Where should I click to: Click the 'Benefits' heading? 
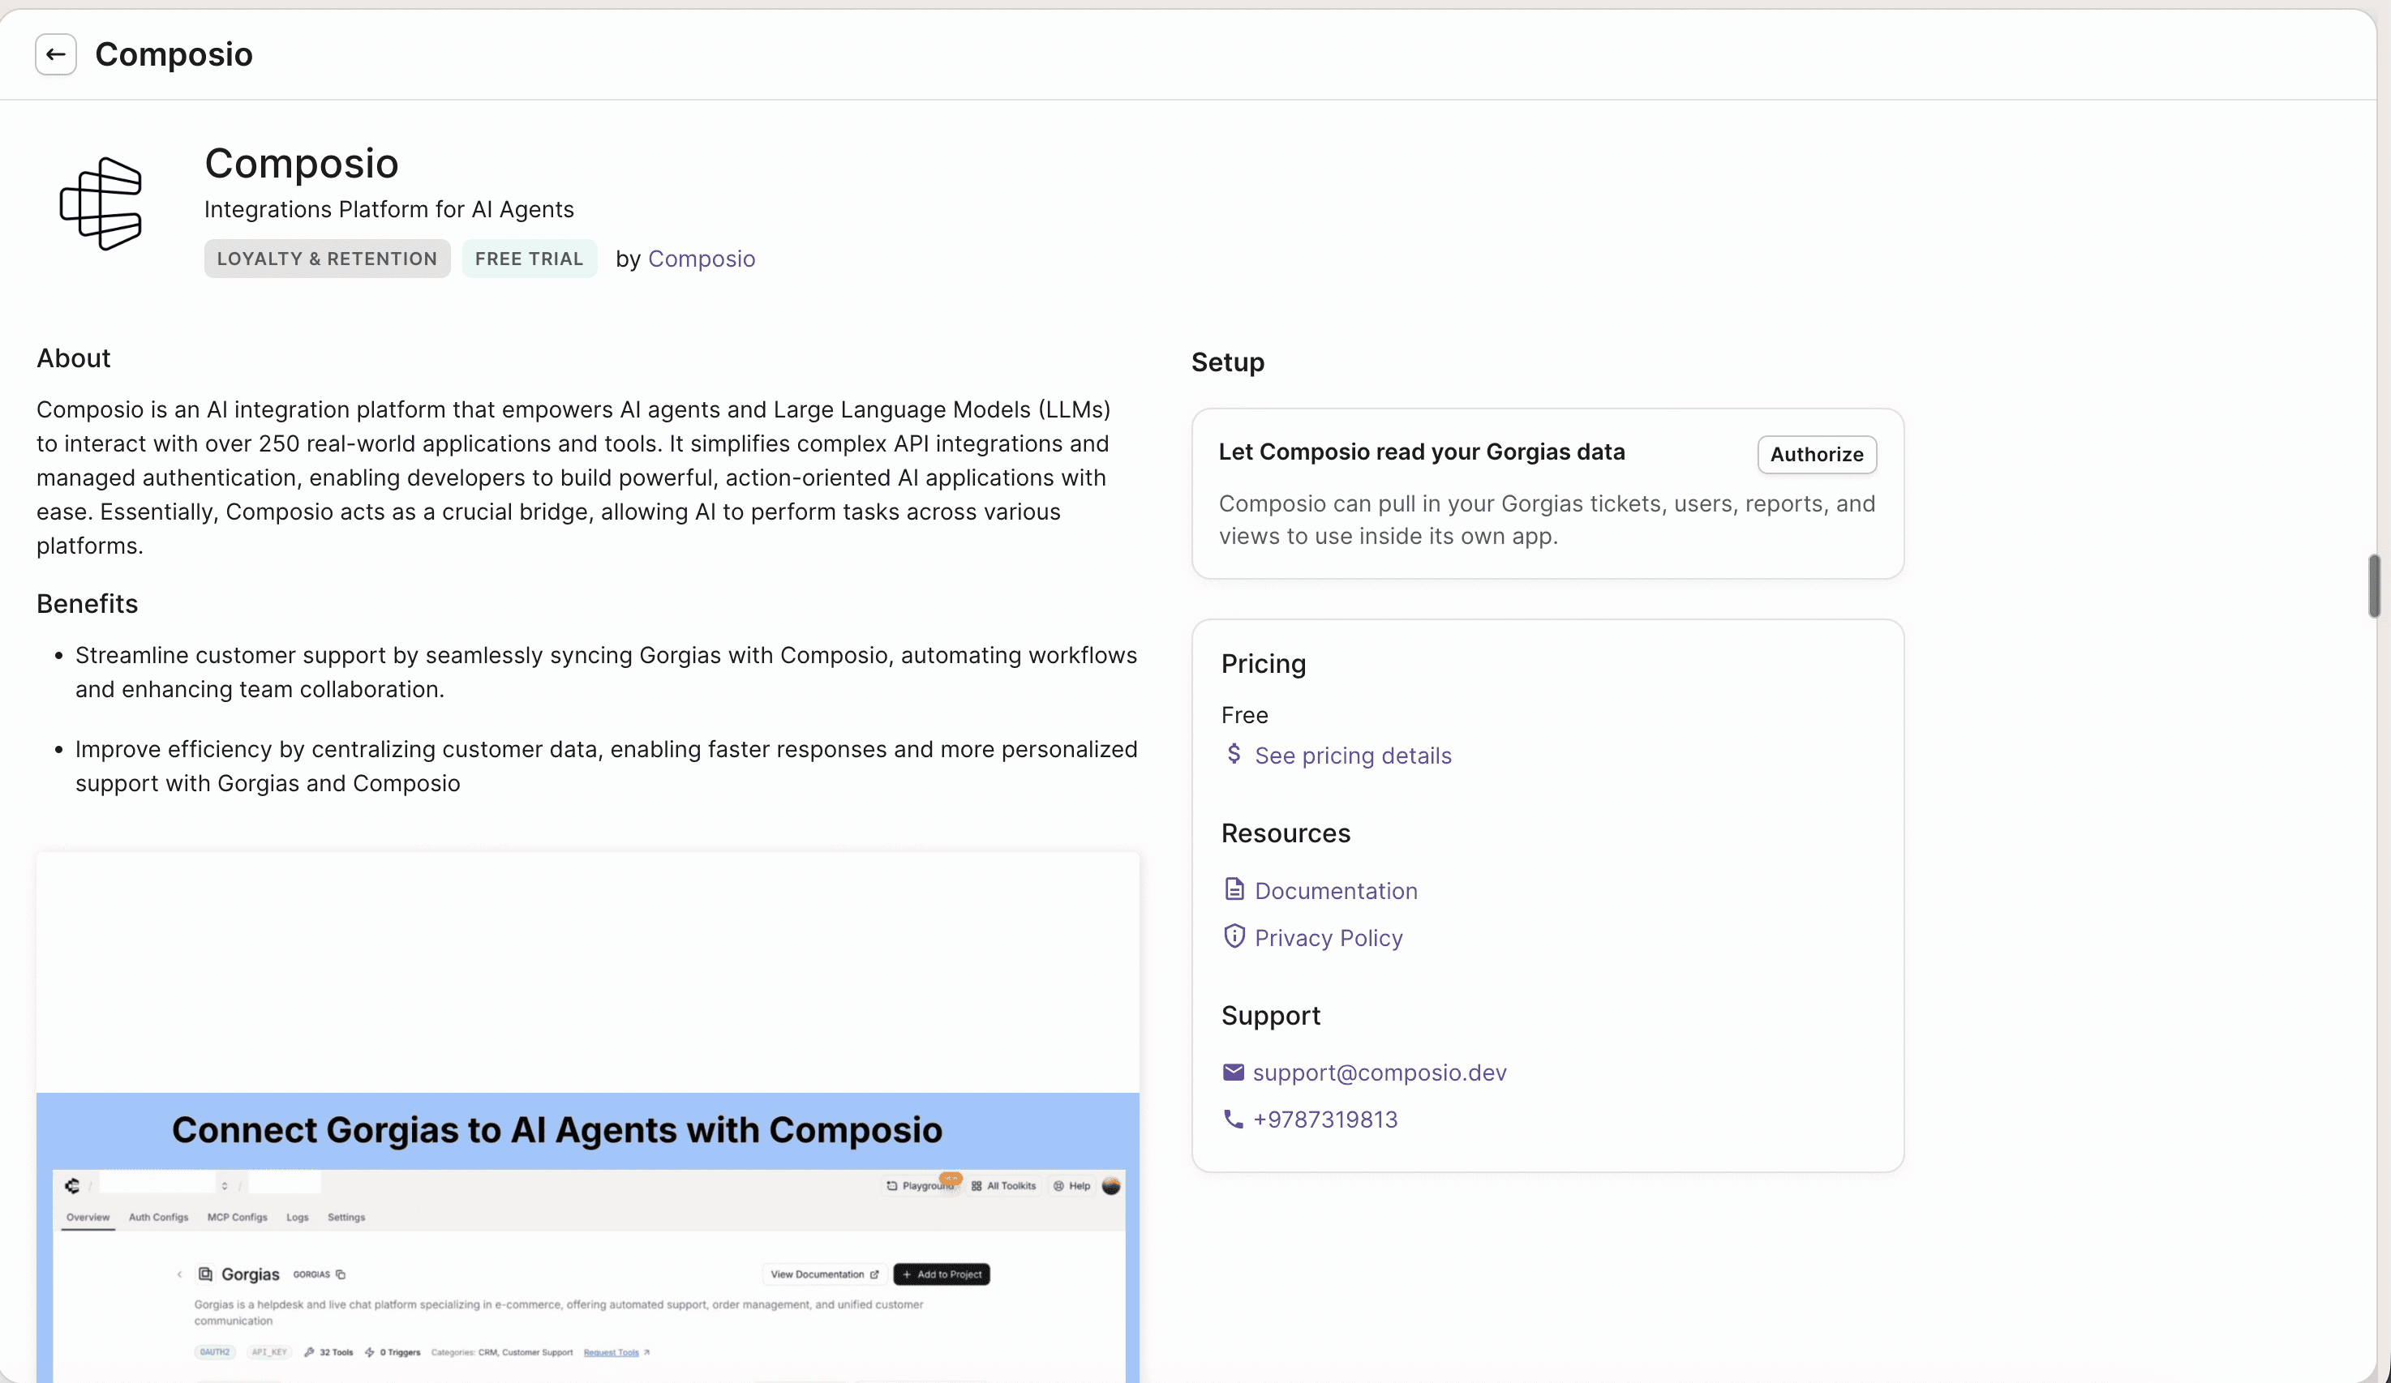click(88, 604)
